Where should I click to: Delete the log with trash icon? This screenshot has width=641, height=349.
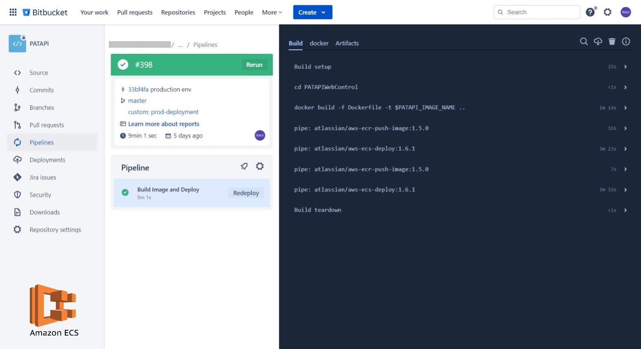pyautogui.click(x=612, y=42)
